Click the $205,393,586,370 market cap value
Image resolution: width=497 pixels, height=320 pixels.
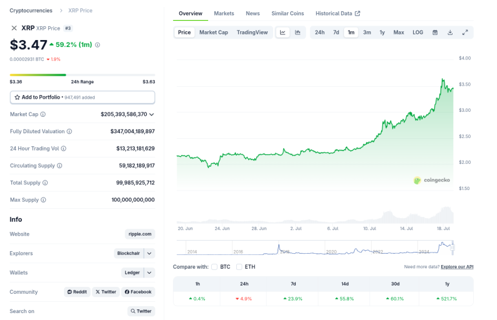pos(124,114)
